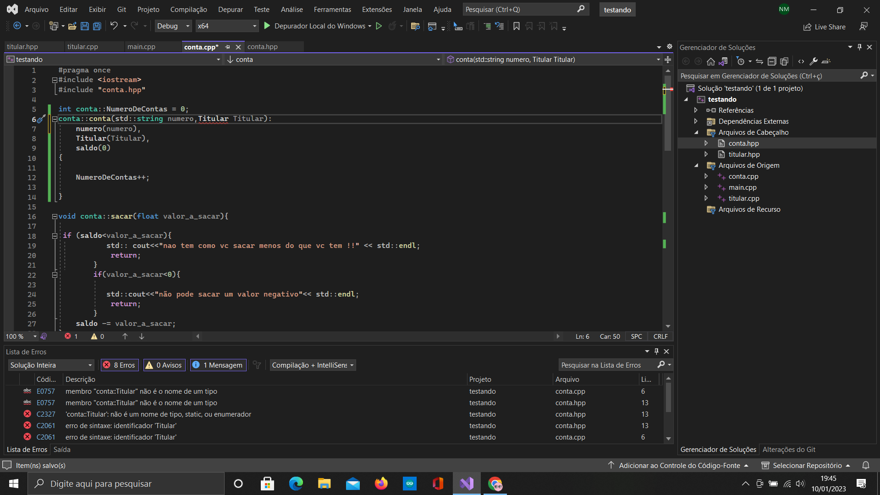Toggle the 8 Erros filter button
The image size is (880, 495).
pyautogui.click(x=120, y=365)
